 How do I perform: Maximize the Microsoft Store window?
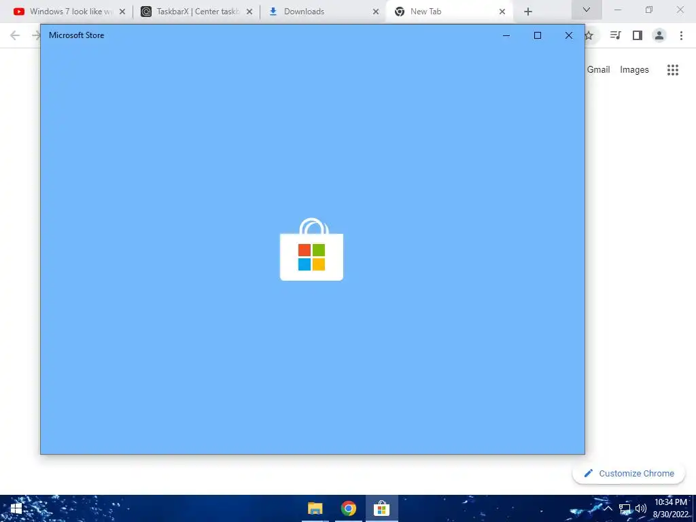(x=538, y=35)
